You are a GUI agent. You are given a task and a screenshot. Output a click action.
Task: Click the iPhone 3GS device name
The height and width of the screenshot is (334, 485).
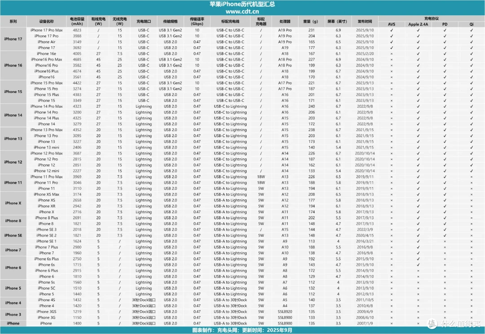46,312
